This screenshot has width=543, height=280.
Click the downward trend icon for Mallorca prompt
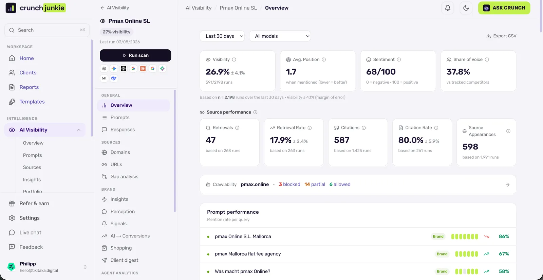coord(486,237)
